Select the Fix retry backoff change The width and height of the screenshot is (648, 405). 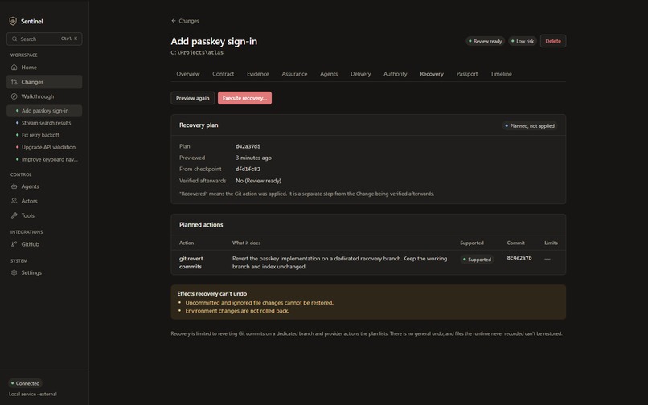click(x=44, y=135)
